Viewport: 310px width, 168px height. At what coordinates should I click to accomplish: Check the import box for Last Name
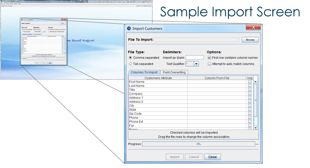coord(250,86)
